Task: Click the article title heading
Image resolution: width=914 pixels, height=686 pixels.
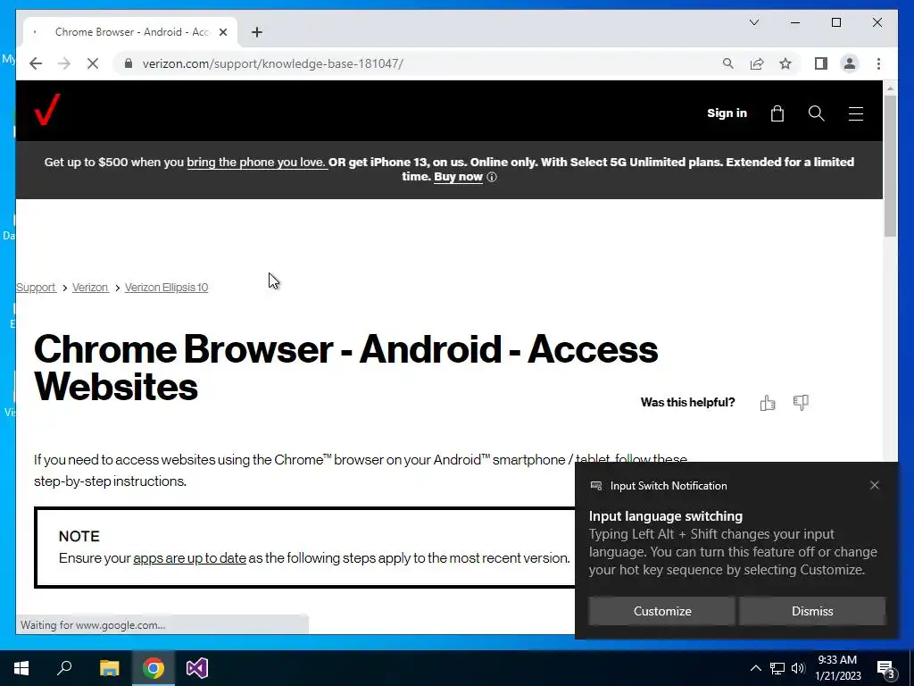Action: tap(345, 368)
